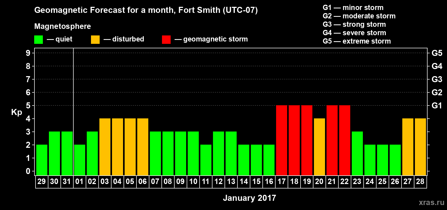Select the bar for January 03

coord(105,147)
